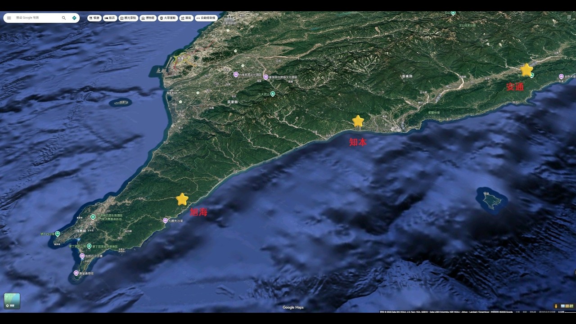This screenshot has width=576, height=324.
Task: Click the 屏東縣 county label
Action: click(x=232, y=102)
